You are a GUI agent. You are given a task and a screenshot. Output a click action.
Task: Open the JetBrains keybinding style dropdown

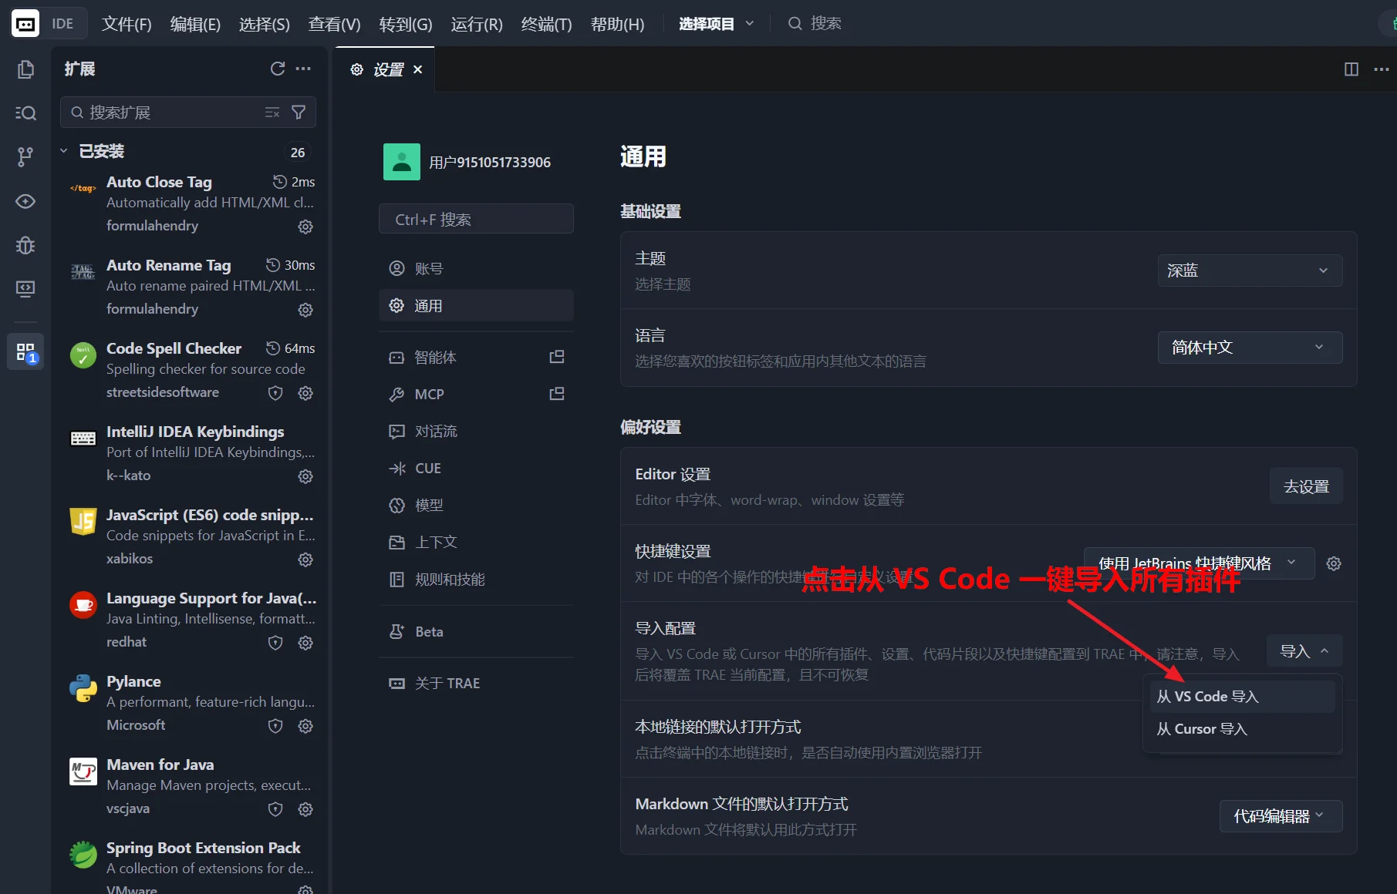1199,563
